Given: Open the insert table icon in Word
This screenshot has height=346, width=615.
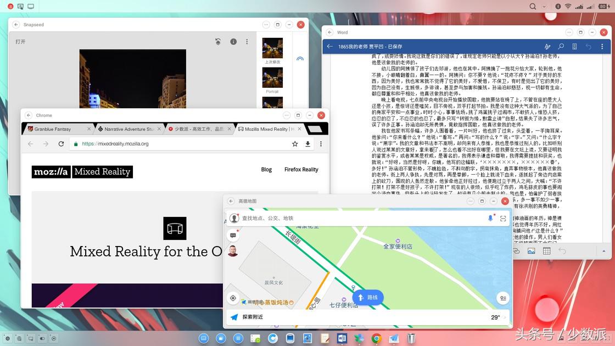Looking at the screenshot, I should click(x=546, y=251).
